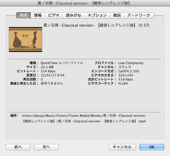Click the 124 kbps bitrate value

[x=48, y=71]
